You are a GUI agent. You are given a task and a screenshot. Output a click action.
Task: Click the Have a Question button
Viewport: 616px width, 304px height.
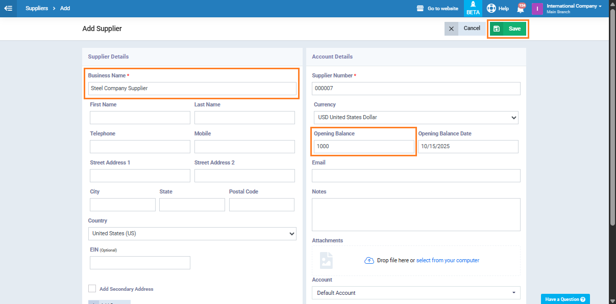coord(565,299)
